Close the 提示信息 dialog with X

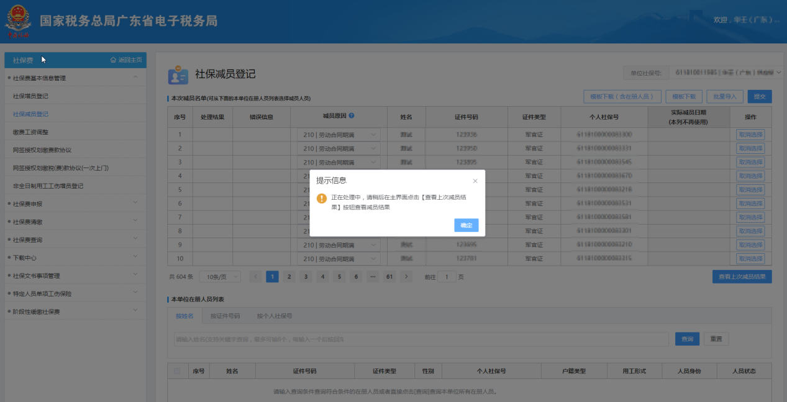tap(475, 181)
